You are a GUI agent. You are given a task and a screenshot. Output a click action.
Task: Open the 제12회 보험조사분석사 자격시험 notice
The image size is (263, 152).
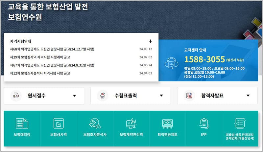(x=40, y=73)
